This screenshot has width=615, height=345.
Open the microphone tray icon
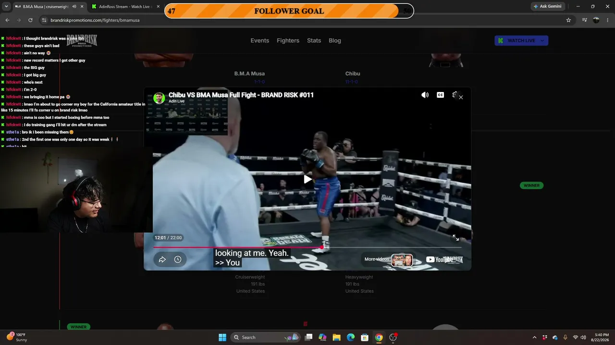coord(565,337)
